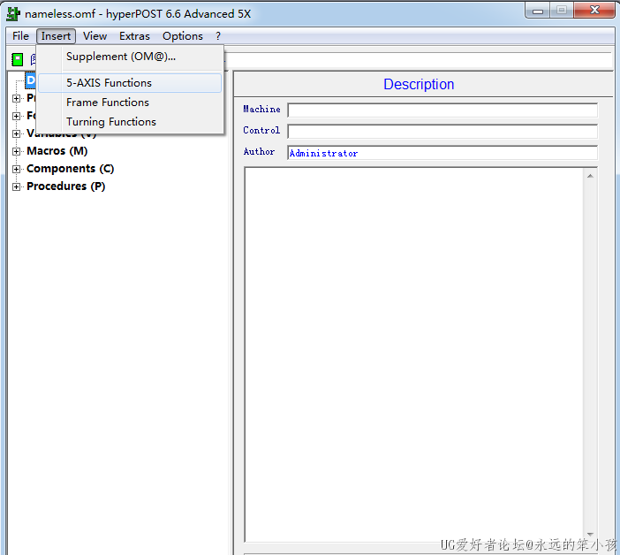The image size is (620, 555).
Task: Select Components (C) in the tree
Action: click(x=71, y=169)
